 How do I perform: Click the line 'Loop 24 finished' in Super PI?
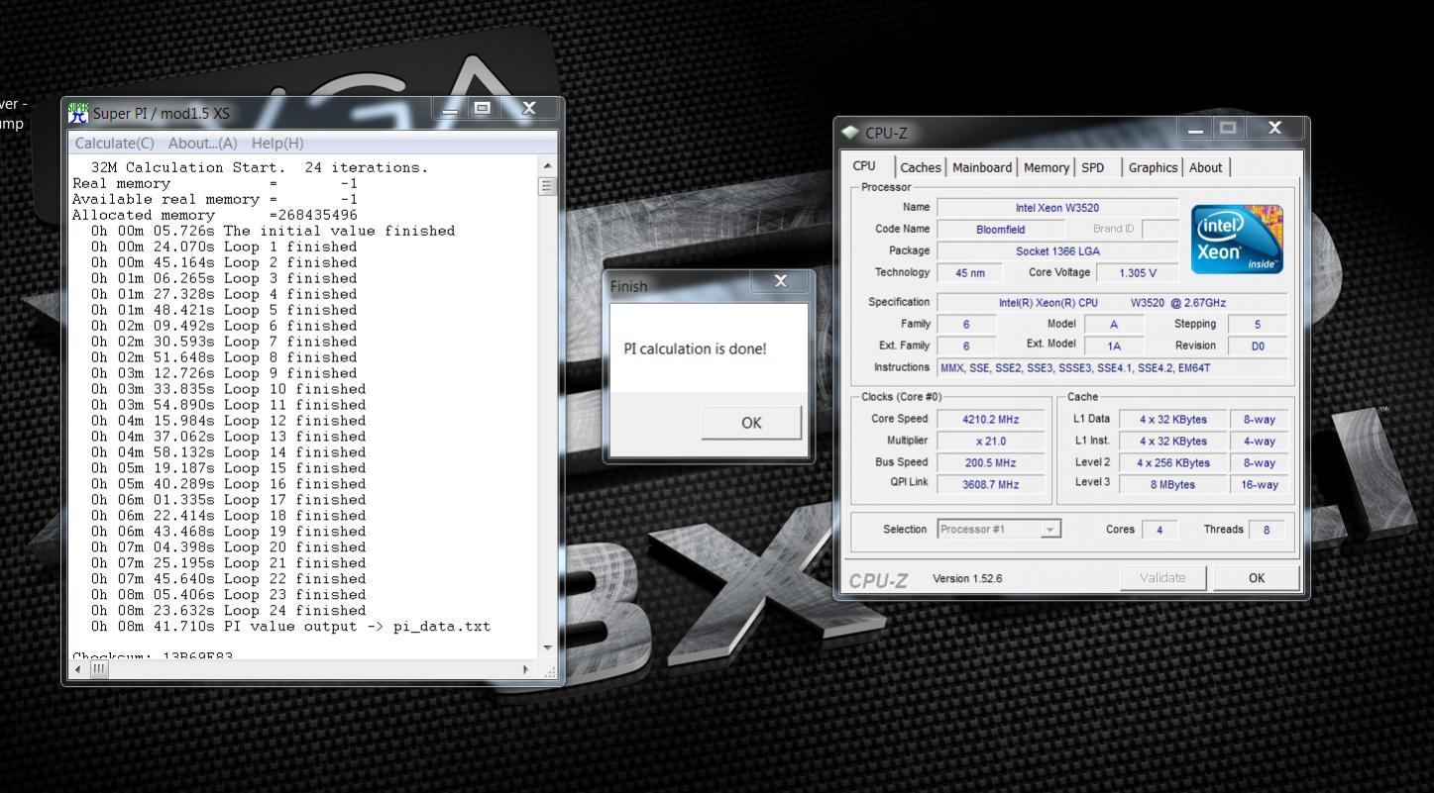[229, 611]
